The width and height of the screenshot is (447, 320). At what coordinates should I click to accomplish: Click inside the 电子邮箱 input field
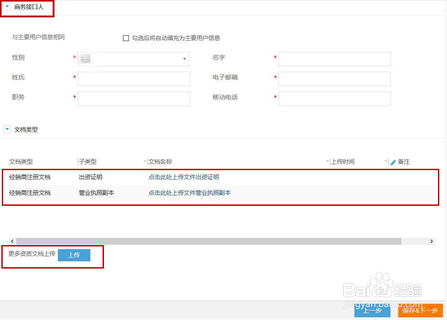(334, 79)
